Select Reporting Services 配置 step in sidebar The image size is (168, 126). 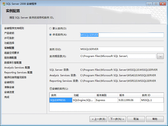[x=18, y=72]
